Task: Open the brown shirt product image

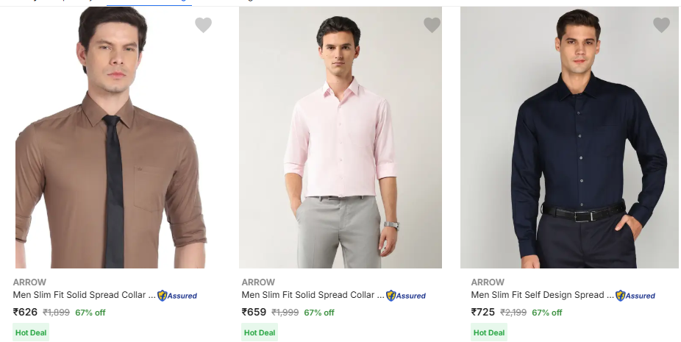Action: click(111, 140)
